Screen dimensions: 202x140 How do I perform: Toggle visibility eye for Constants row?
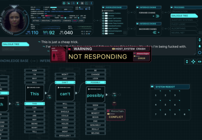coord(104,16)
